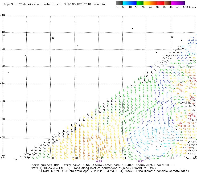Click the red 30-35 knots legend segment

161,3
